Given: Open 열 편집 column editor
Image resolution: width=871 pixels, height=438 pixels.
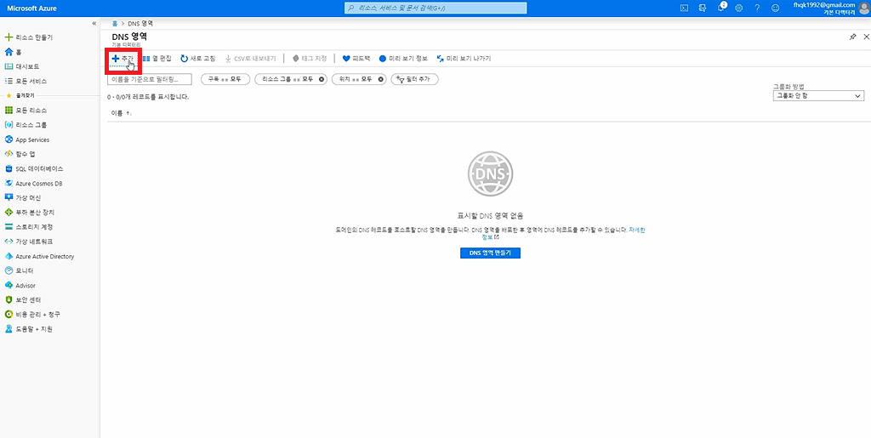Looking at the screenshot, I should coord(157,59).
